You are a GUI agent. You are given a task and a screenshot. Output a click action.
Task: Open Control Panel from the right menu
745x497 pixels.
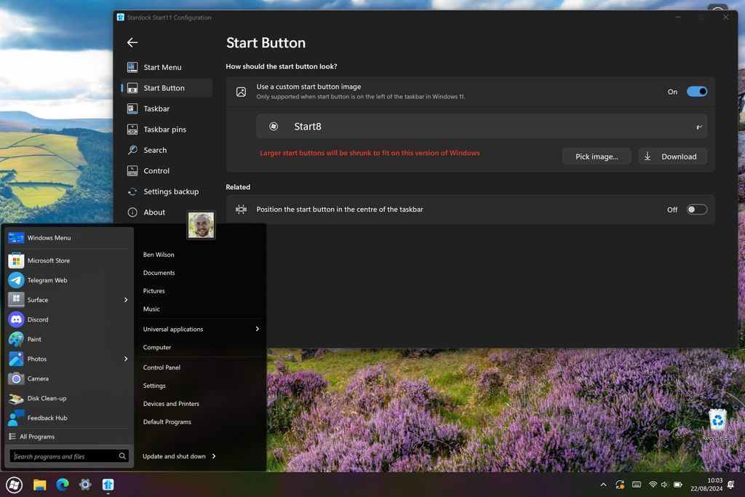[162, 367]
